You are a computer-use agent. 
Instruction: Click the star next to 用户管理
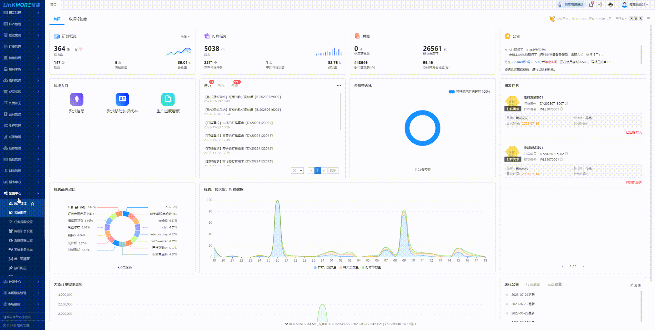coord(32,204)
